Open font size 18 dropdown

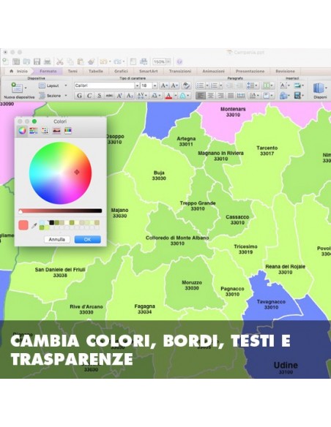pos(155,86)
